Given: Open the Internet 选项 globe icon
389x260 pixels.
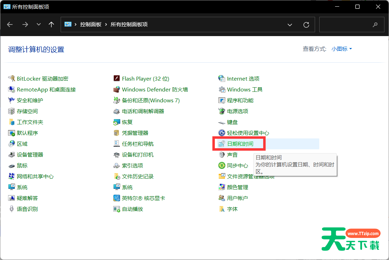Looking at the screenshot, I should (x=221, y=78).
